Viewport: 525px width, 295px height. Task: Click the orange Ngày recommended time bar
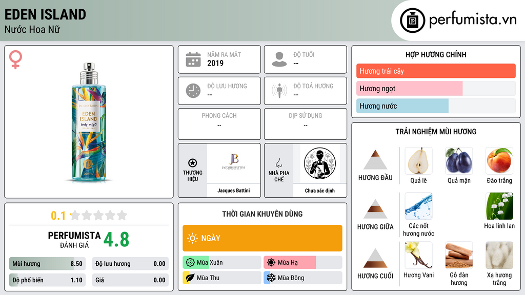pos(262,238)
